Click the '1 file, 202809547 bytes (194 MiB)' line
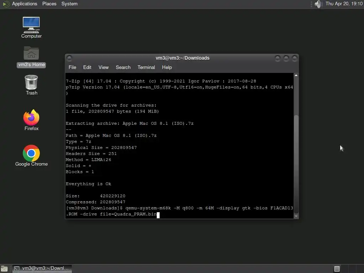 [112, 111]
